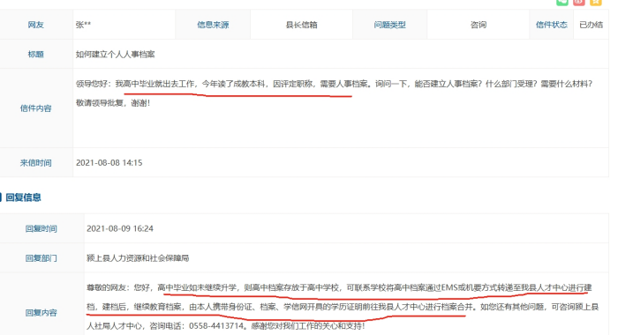Click the 标题 row label
This screenshot has height=335, width=618.
(36, 55)
